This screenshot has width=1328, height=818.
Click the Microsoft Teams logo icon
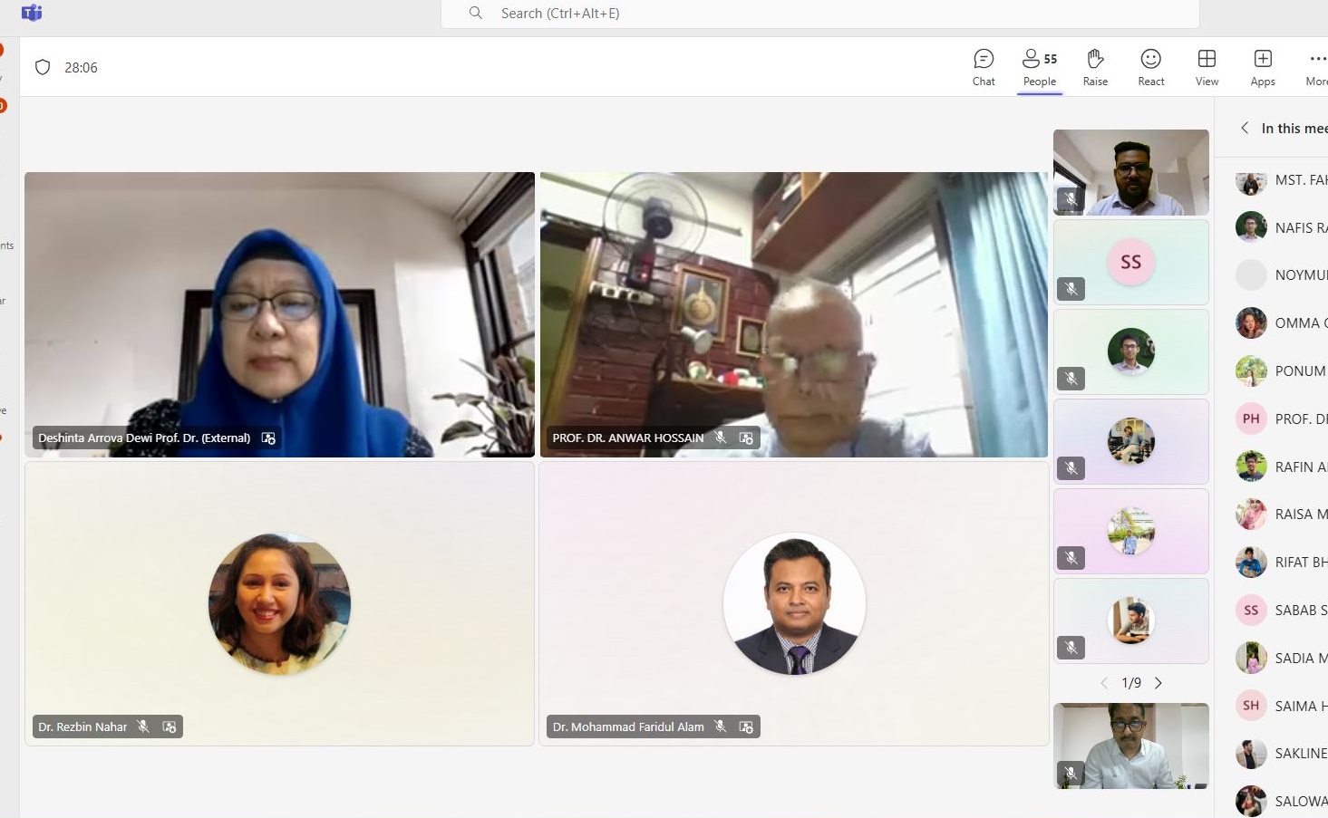coord(32,13)
